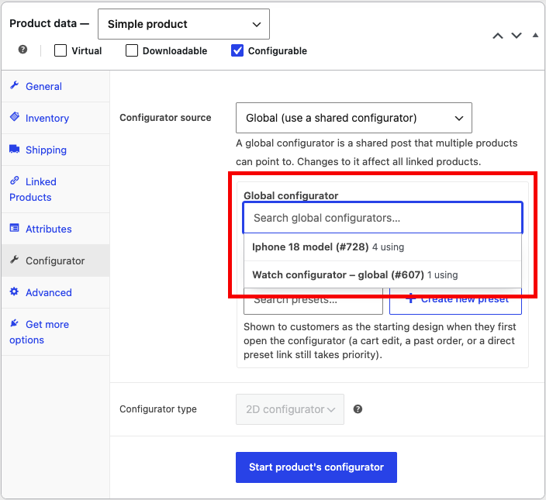Viewport: 546px width, 500px height.
Task: Move the Product data panel up
Action: (498, 36)
